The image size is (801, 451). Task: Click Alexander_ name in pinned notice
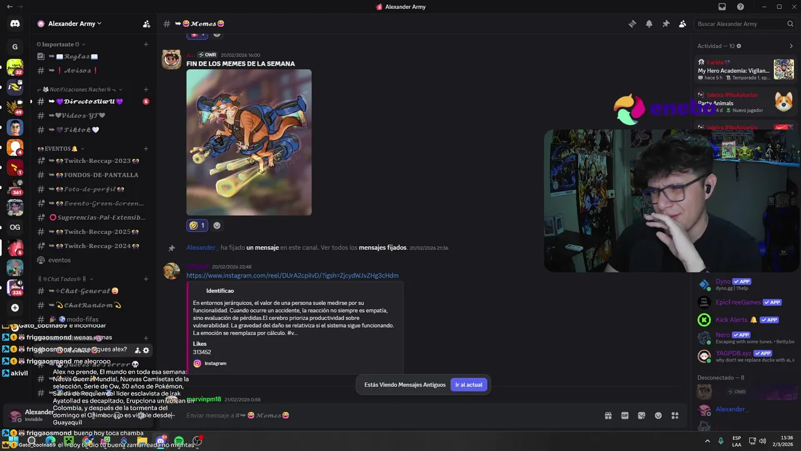[202, 248]
